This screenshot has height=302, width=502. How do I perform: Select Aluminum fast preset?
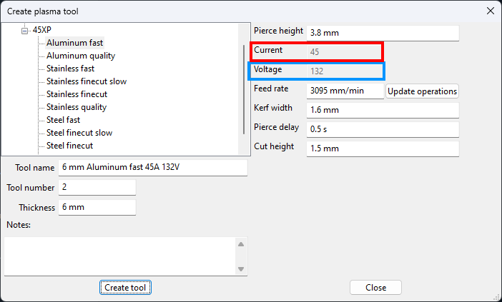click(x=74, y=43)
